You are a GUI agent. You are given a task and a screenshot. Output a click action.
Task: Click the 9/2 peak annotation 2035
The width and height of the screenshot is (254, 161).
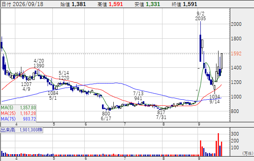pyautogui.click(x=200, y=18)
